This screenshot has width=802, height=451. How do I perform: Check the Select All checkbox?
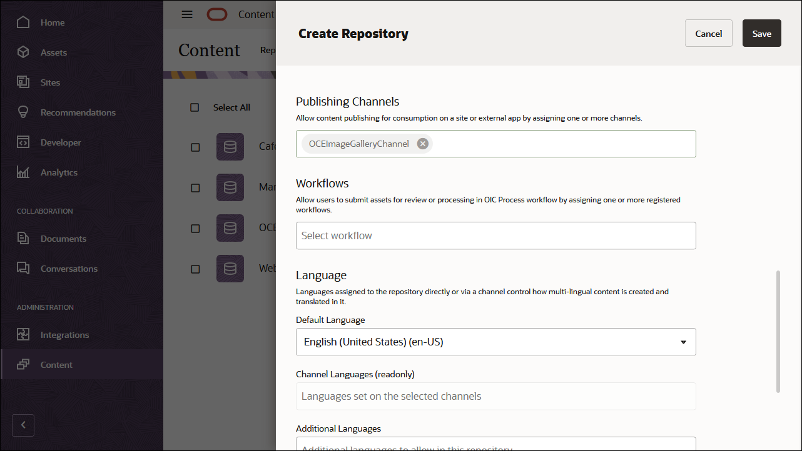195,107
